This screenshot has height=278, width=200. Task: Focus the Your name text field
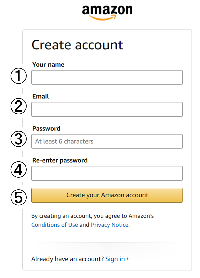coord(107,77)
